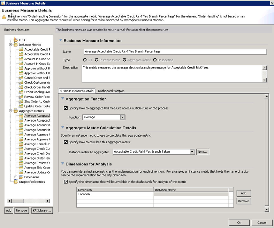Open the Instance metric to aggregate dropdown
The width and height of the screenshot is (274, 228).
[x=192, y=152]
